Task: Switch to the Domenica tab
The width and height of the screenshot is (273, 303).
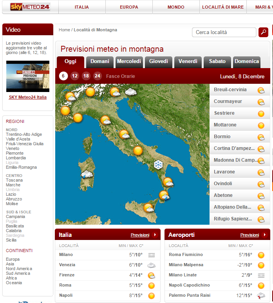Action: pos(247,62)
